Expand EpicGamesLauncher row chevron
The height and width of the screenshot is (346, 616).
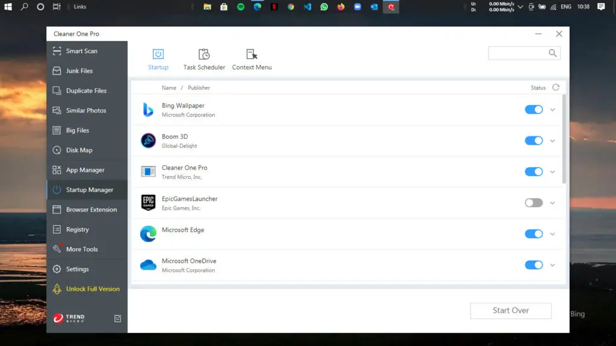(x=552, y=203)
